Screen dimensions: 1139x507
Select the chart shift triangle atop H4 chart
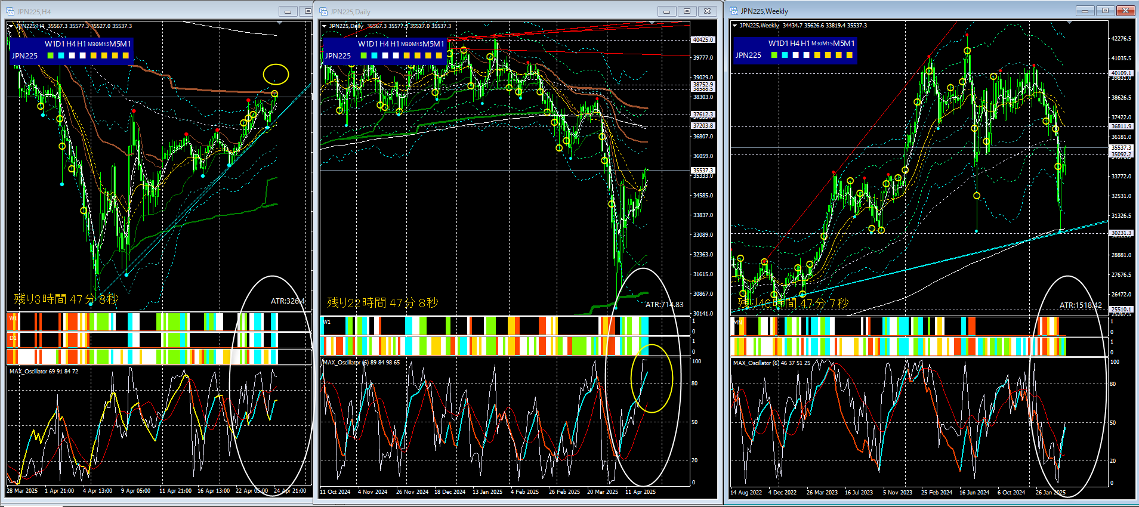[279, 23]
